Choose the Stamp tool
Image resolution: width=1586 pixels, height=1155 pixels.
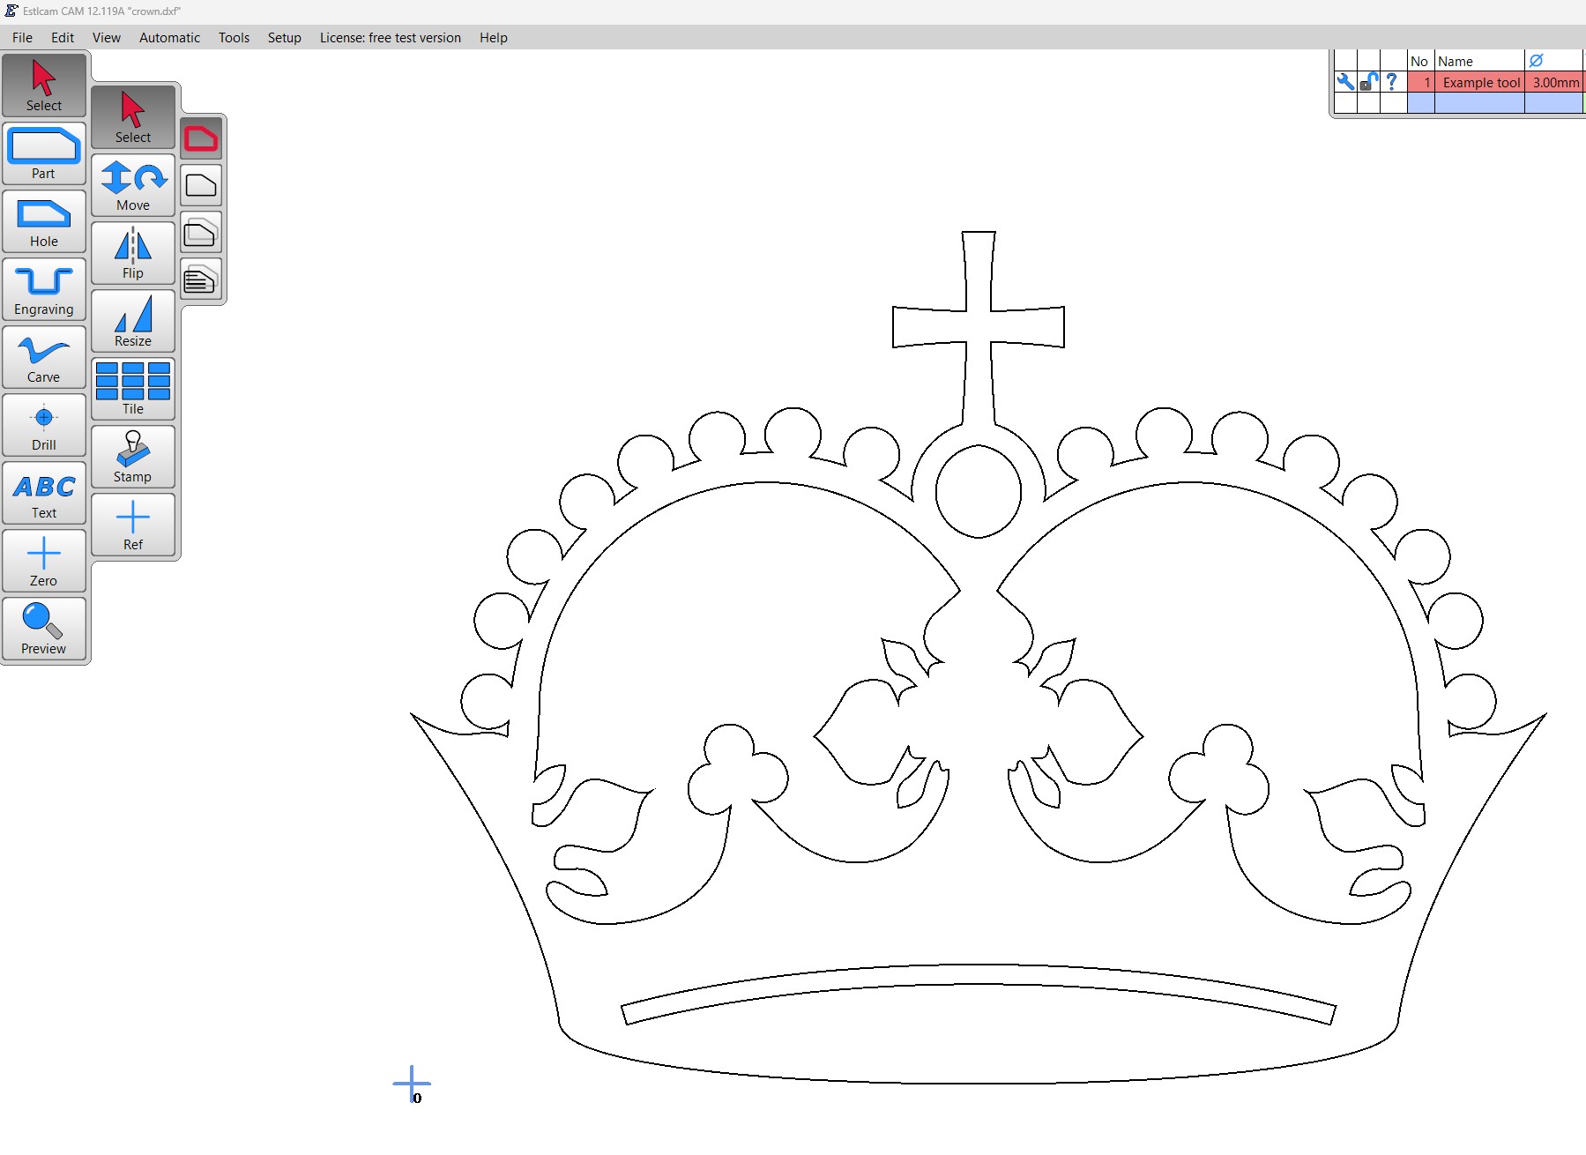pos(133,456)
